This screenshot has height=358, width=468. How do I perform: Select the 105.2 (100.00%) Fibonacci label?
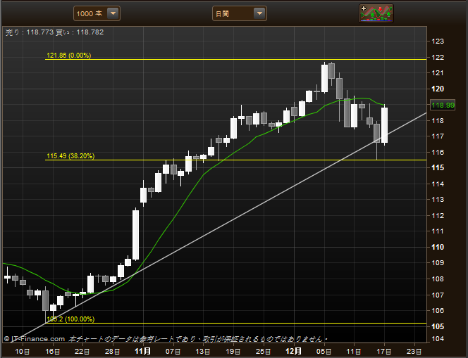click(70, 319)
